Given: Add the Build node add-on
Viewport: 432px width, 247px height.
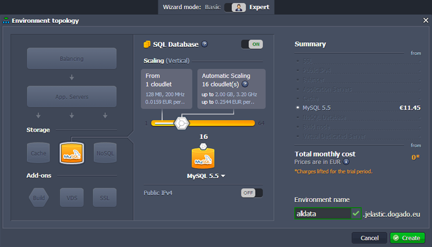Looking at the screenshot, I should (38, 198).
